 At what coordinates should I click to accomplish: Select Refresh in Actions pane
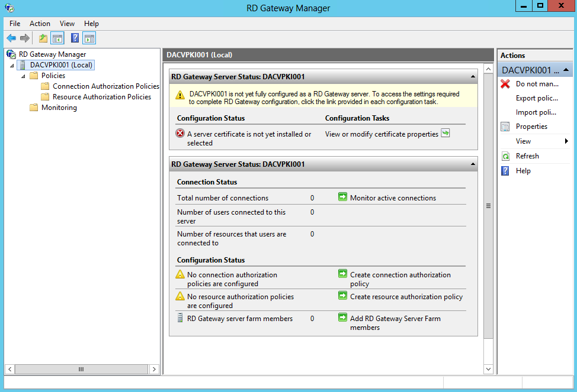[x=527, y=156]
